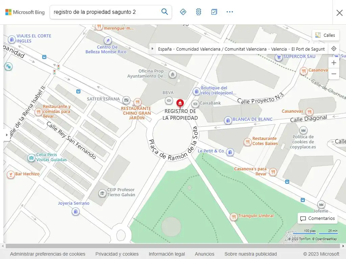Click the SUPERCOR SAU cart icon

point(279,57)
